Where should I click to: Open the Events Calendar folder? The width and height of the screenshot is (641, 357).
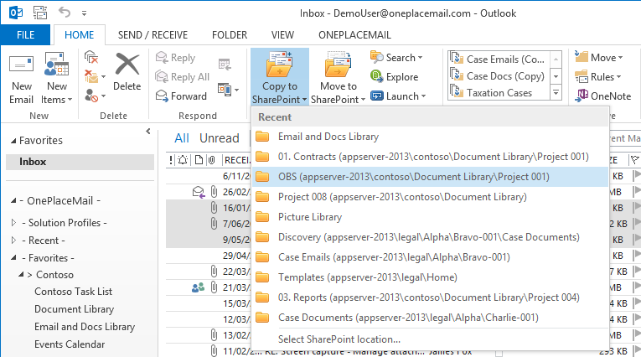(70, 344)
